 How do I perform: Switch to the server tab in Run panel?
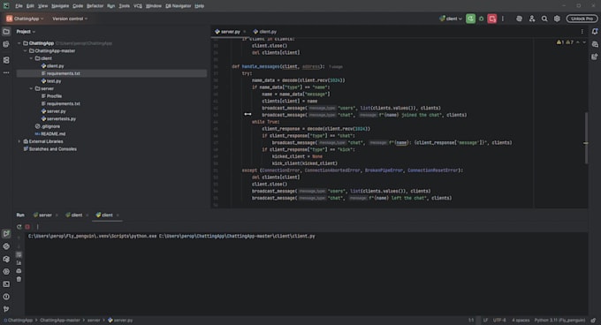[42, 215]
